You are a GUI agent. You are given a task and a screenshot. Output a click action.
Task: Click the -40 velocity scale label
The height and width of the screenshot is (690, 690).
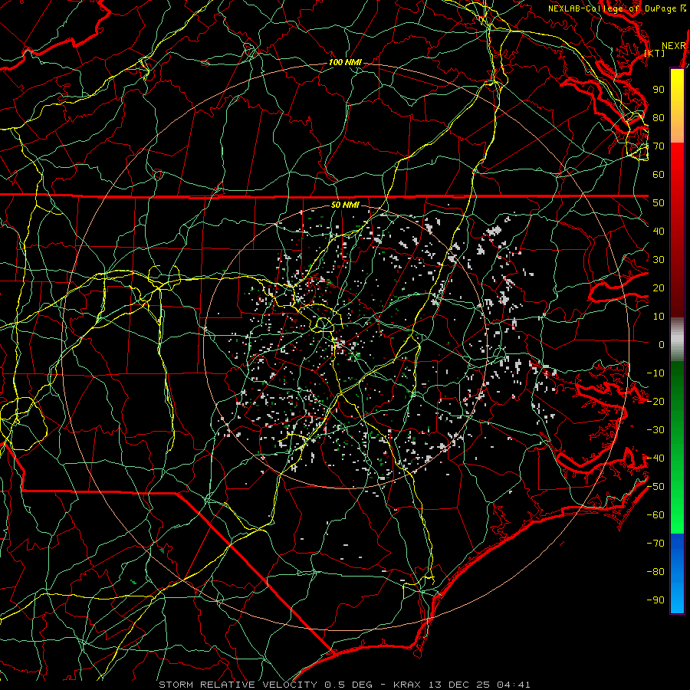tap(655, 458)
